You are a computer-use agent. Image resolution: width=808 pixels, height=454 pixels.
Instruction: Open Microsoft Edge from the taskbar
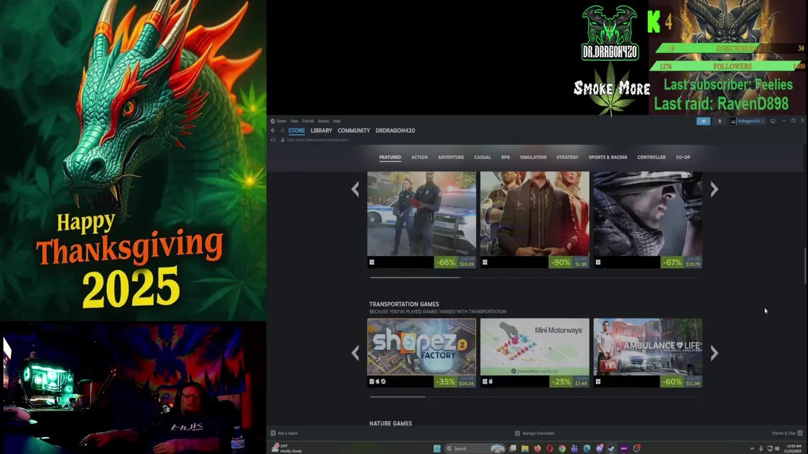point(587,448)
